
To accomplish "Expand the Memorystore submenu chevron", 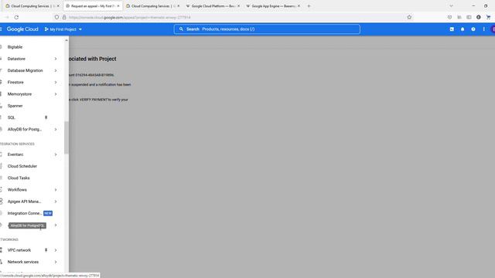I will [x=56, y=94].
